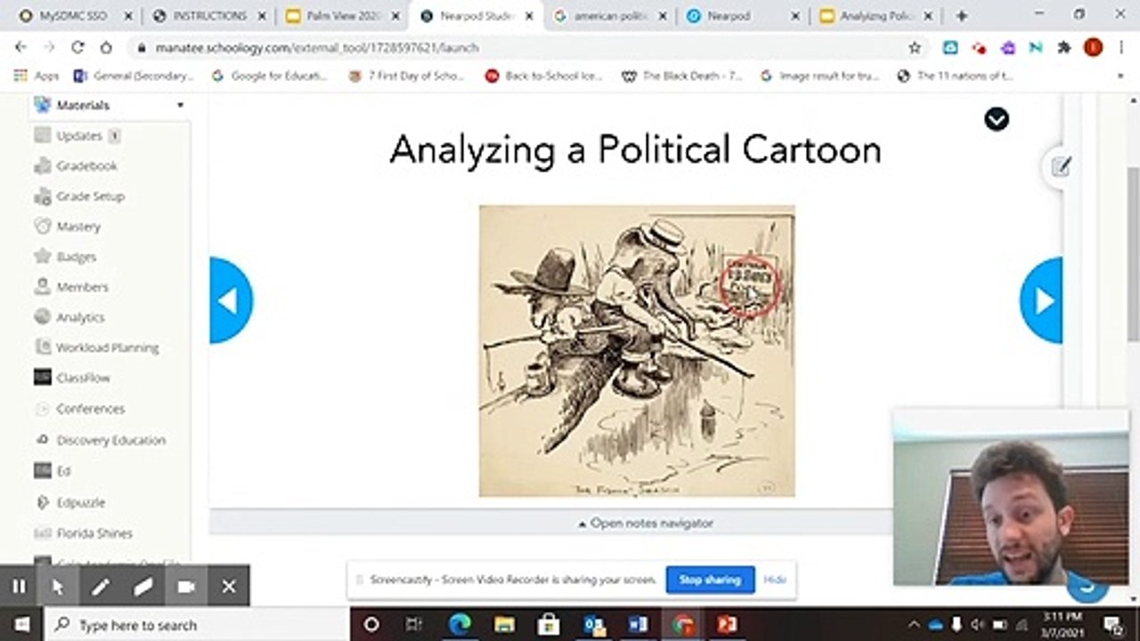
Task: Open Grade Setup in sidebar
Action: [90, 196]
